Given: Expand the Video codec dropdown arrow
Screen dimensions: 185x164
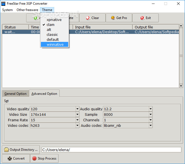Looking at the screenshot, I should (78, 125).
